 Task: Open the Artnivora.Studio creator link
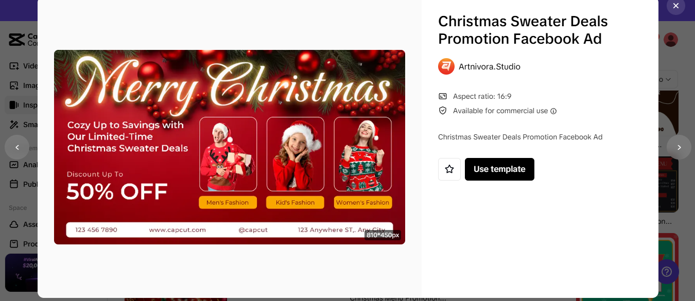pyautogui.click(x=490, y=66)
